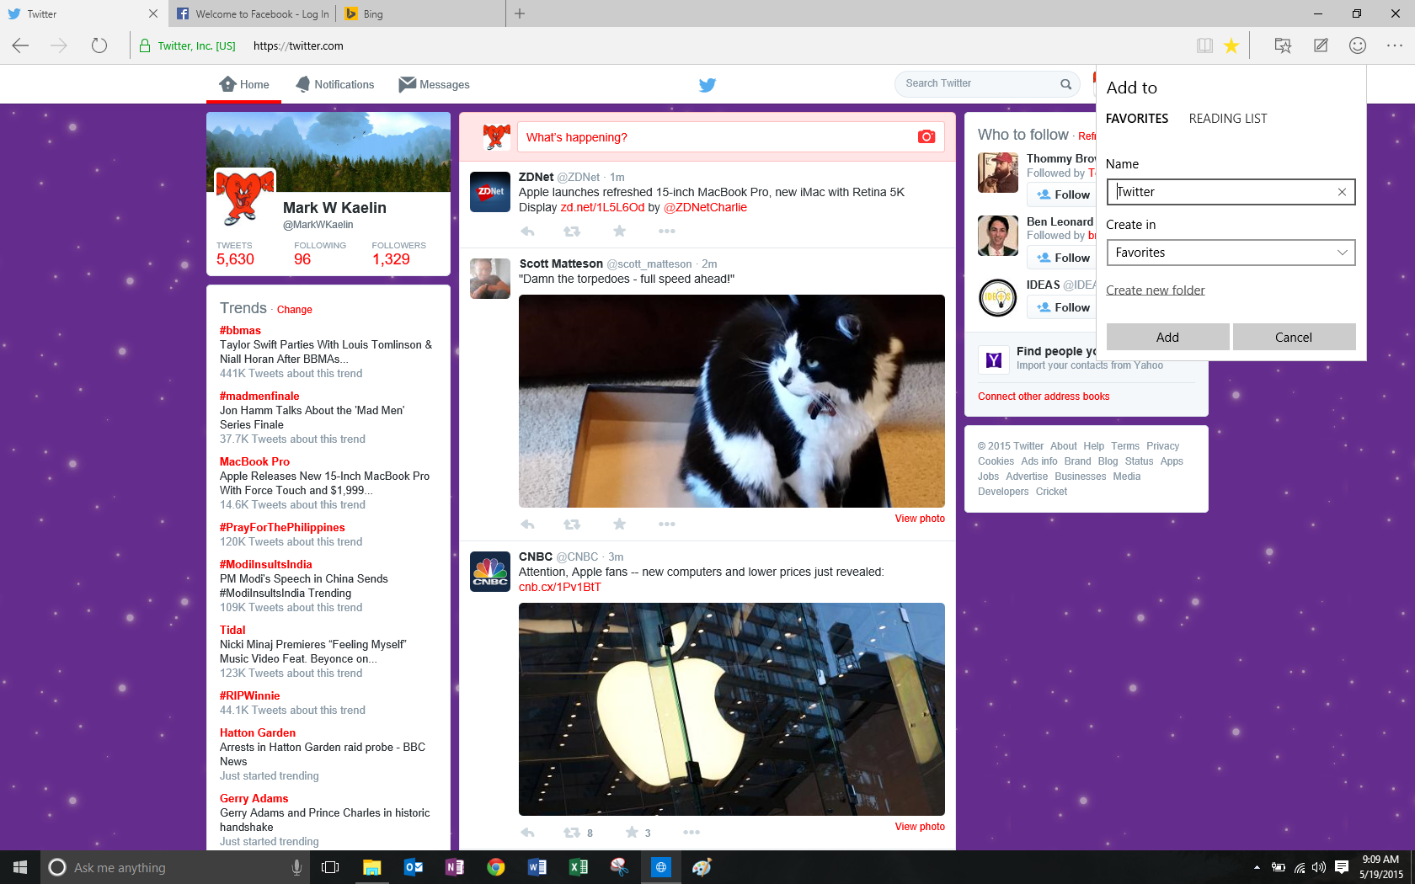Click the Twitter bird logo
1415x884 pixels.
tap(707, 84)
